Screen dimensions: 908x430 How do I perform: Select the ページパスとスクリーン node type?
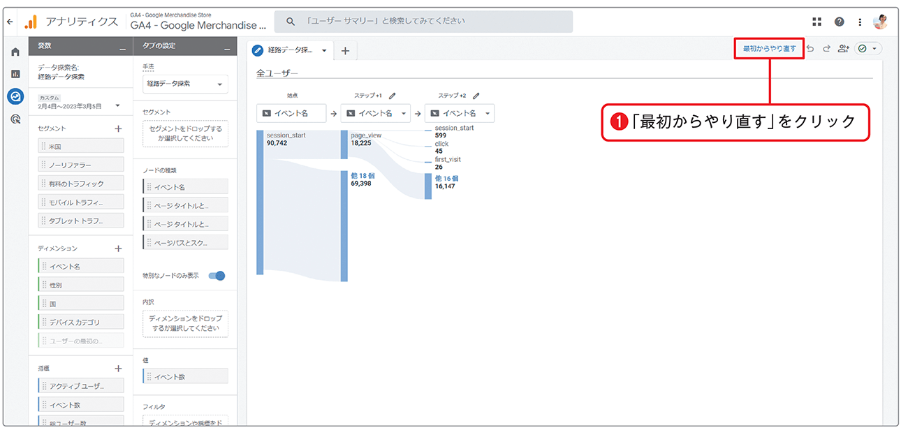coord(185,242)
